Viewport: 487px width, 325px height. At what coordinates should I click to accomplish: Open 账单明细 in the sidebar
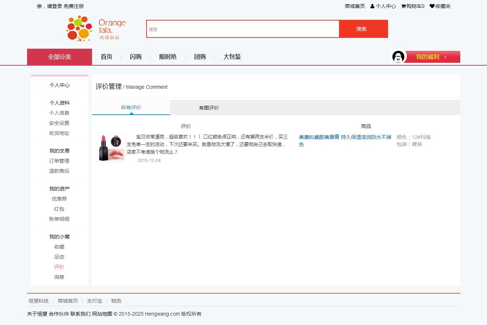click(x=59, y=219)
